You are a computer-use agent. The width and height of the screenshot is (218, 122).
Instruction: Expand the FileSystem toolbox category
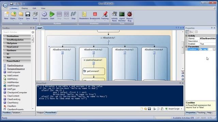pos(5,43)
